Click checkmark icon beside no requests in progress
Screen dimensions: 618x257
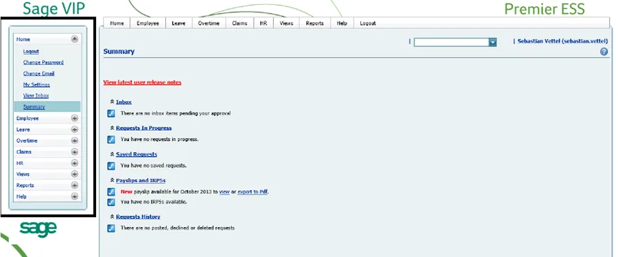[111, 139]
